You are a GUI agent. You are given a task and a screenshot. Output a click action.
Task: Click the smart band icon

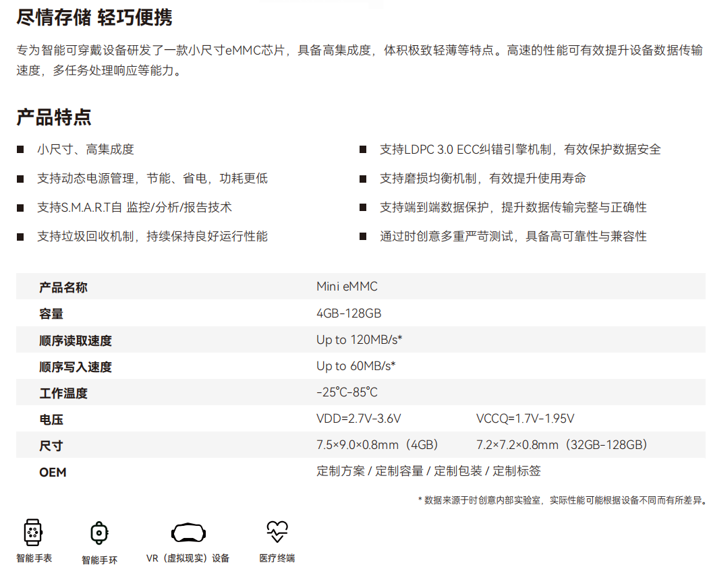(x=99, y=533)
